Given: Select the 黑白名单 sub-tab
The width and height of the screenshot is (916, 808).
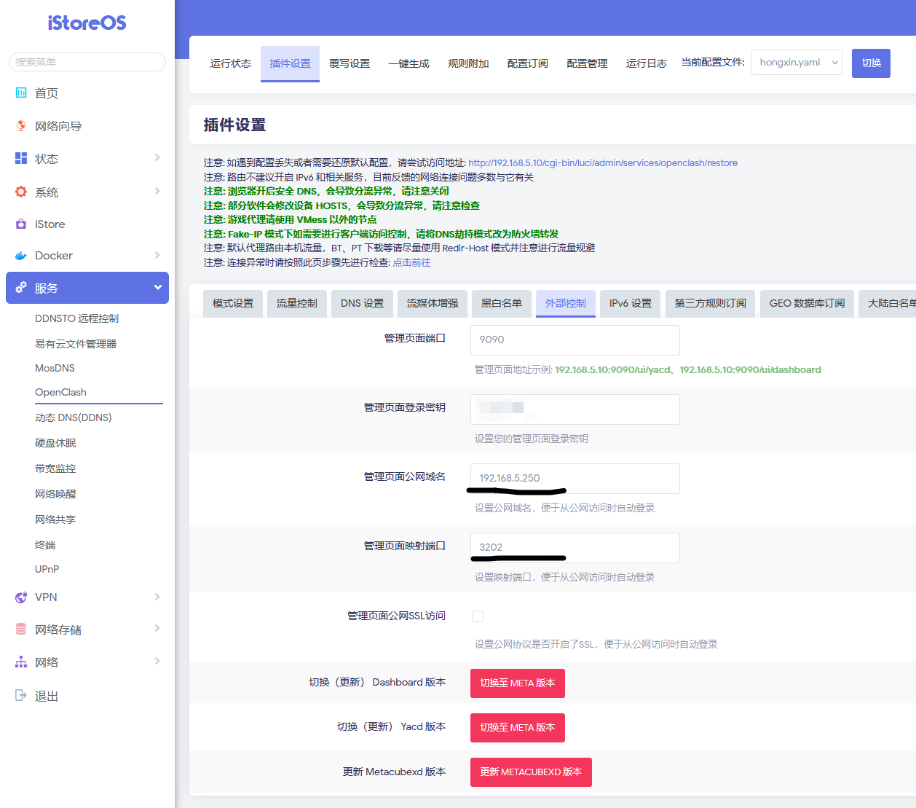Looking at the screenshot, I should [x=502, y=304].
